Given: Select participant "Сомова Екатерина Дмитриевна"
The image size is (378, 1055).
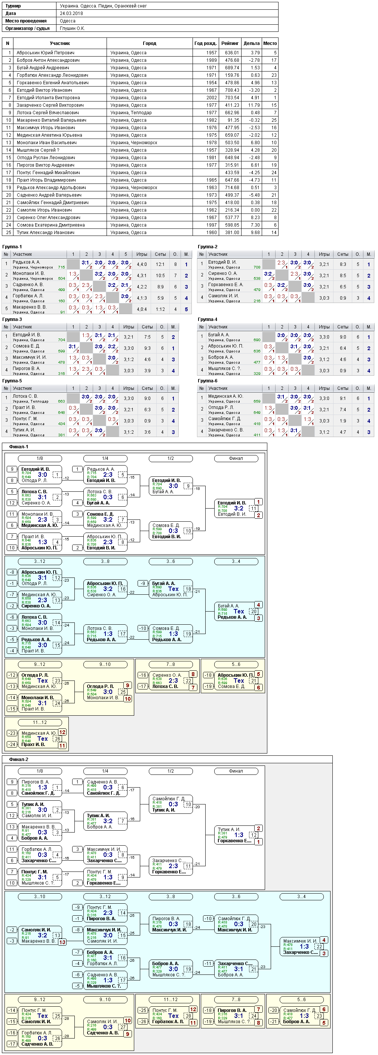Looking at the screenshot, I should 51,225.
